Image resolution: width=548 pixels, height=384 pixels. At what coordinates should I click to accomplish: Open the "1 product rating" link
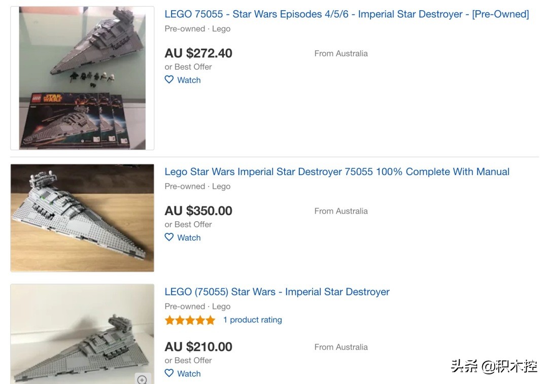tap(253, 320)
